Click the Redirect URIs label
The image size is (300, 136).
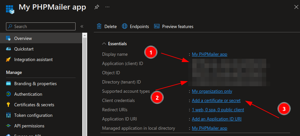point(115,110)
